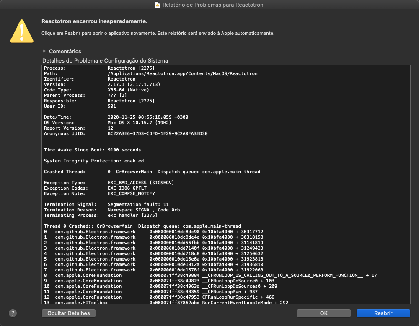Click the Version 2.17.1 (2.17.1.713) line
419x326 pixels.
click(x=102, y=85)
